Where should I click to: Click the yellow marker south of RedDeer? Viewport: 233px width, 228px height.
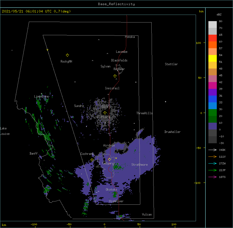pos(115,76)
